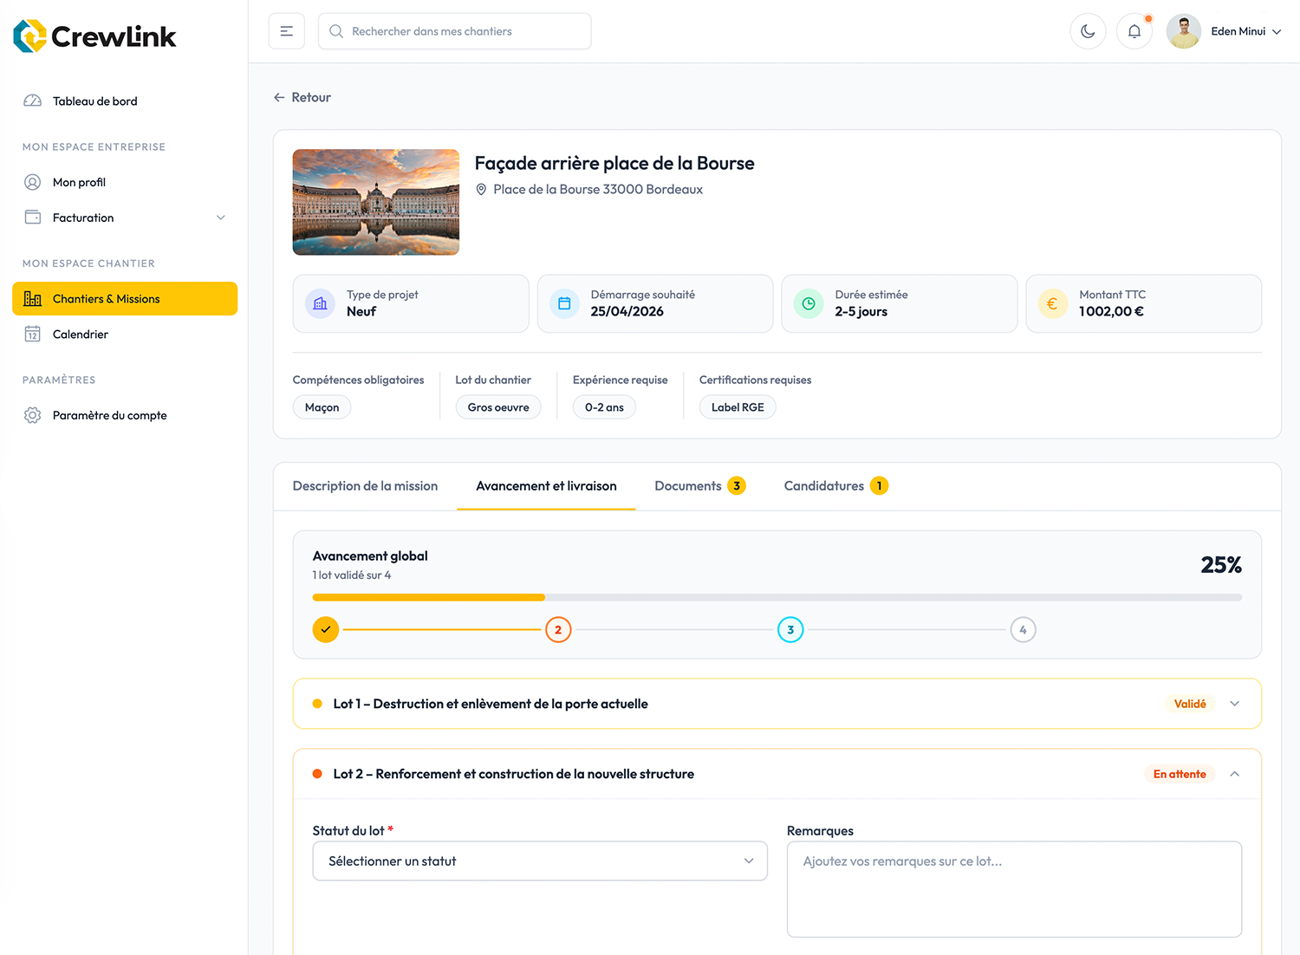Image resolution: width=1300 pixels, height=955 pixels.
Task: Click the Facturation wallet icon
Action: coord(33,218)
